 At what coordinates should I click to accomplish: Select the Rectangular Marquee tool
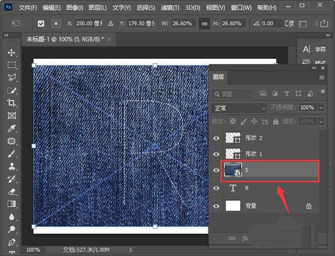[x=12, y=65]
